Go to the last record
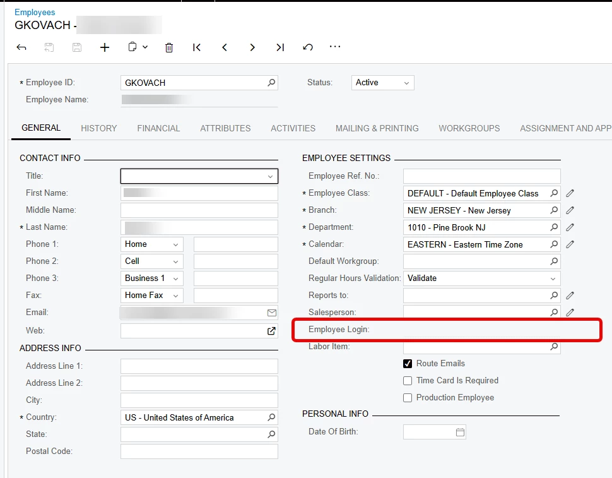 (x=280, y=47)
